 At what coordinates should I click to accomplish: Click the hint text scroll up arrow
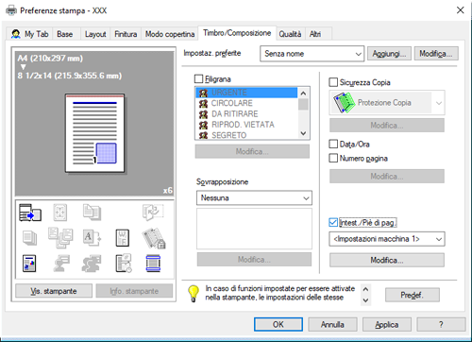[x=365, y=289]
